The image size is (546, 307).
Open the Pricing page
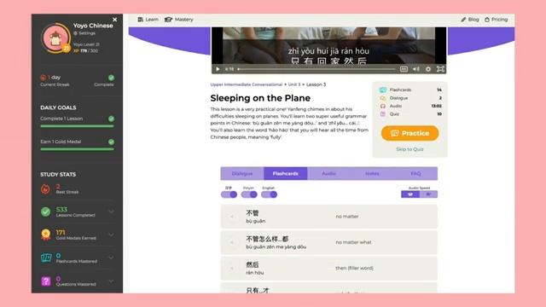coord(497,20)
